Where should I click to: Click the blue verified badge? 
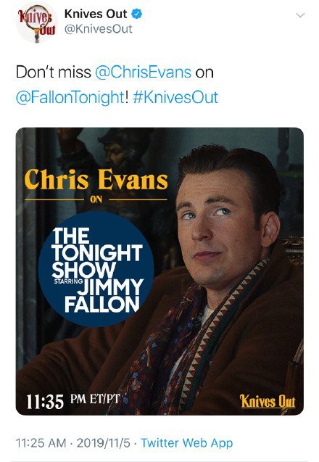click(x=137, y=14)
